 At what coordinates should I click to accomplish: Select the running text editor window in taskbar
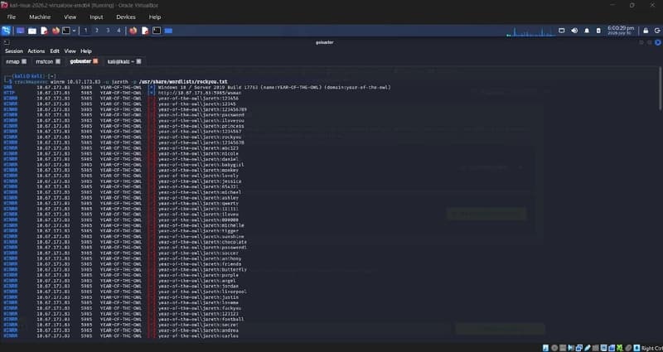pyautogui.click(x=145, y=31)
